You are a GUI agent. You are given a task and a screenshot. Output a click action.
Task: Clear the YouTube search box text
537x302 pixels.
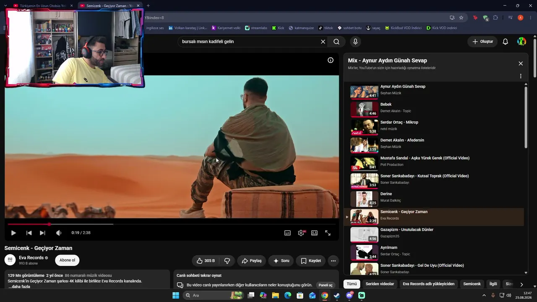pos(323,42)
